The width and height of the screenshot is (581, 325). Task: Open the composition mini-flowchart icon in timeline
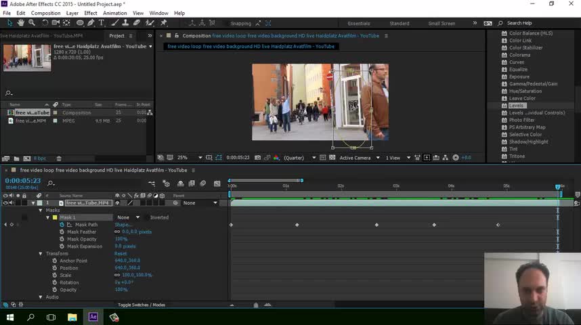click(152, 183)
